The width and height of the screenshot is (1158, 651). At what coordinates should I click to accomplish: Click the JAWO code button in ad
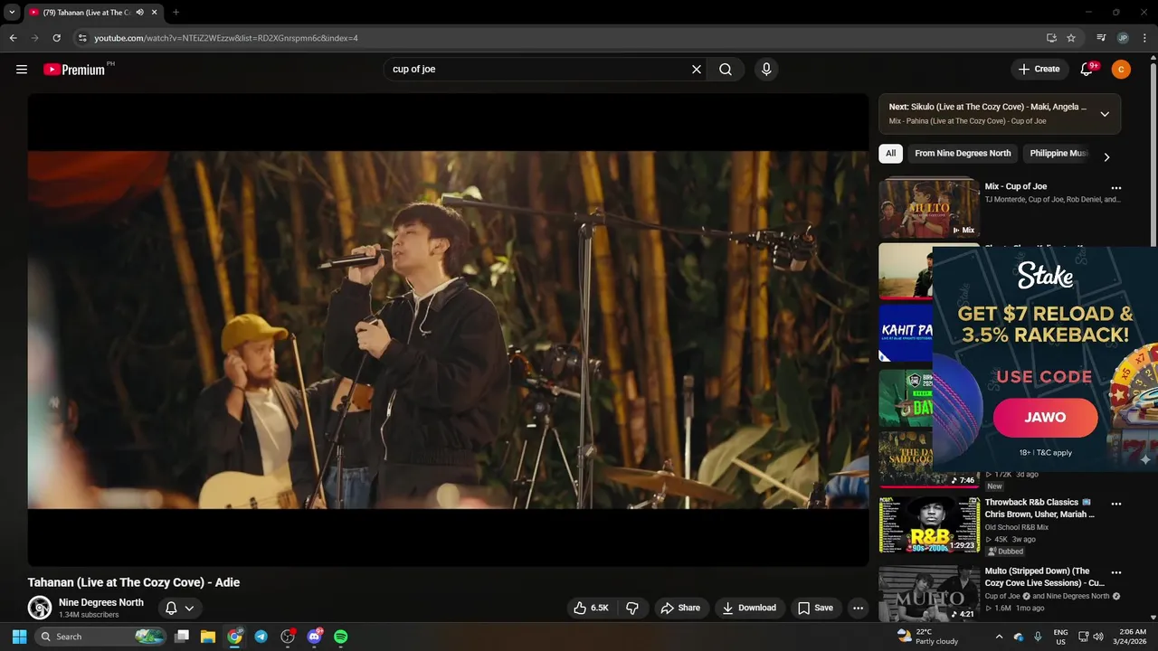pos(1045,418)
